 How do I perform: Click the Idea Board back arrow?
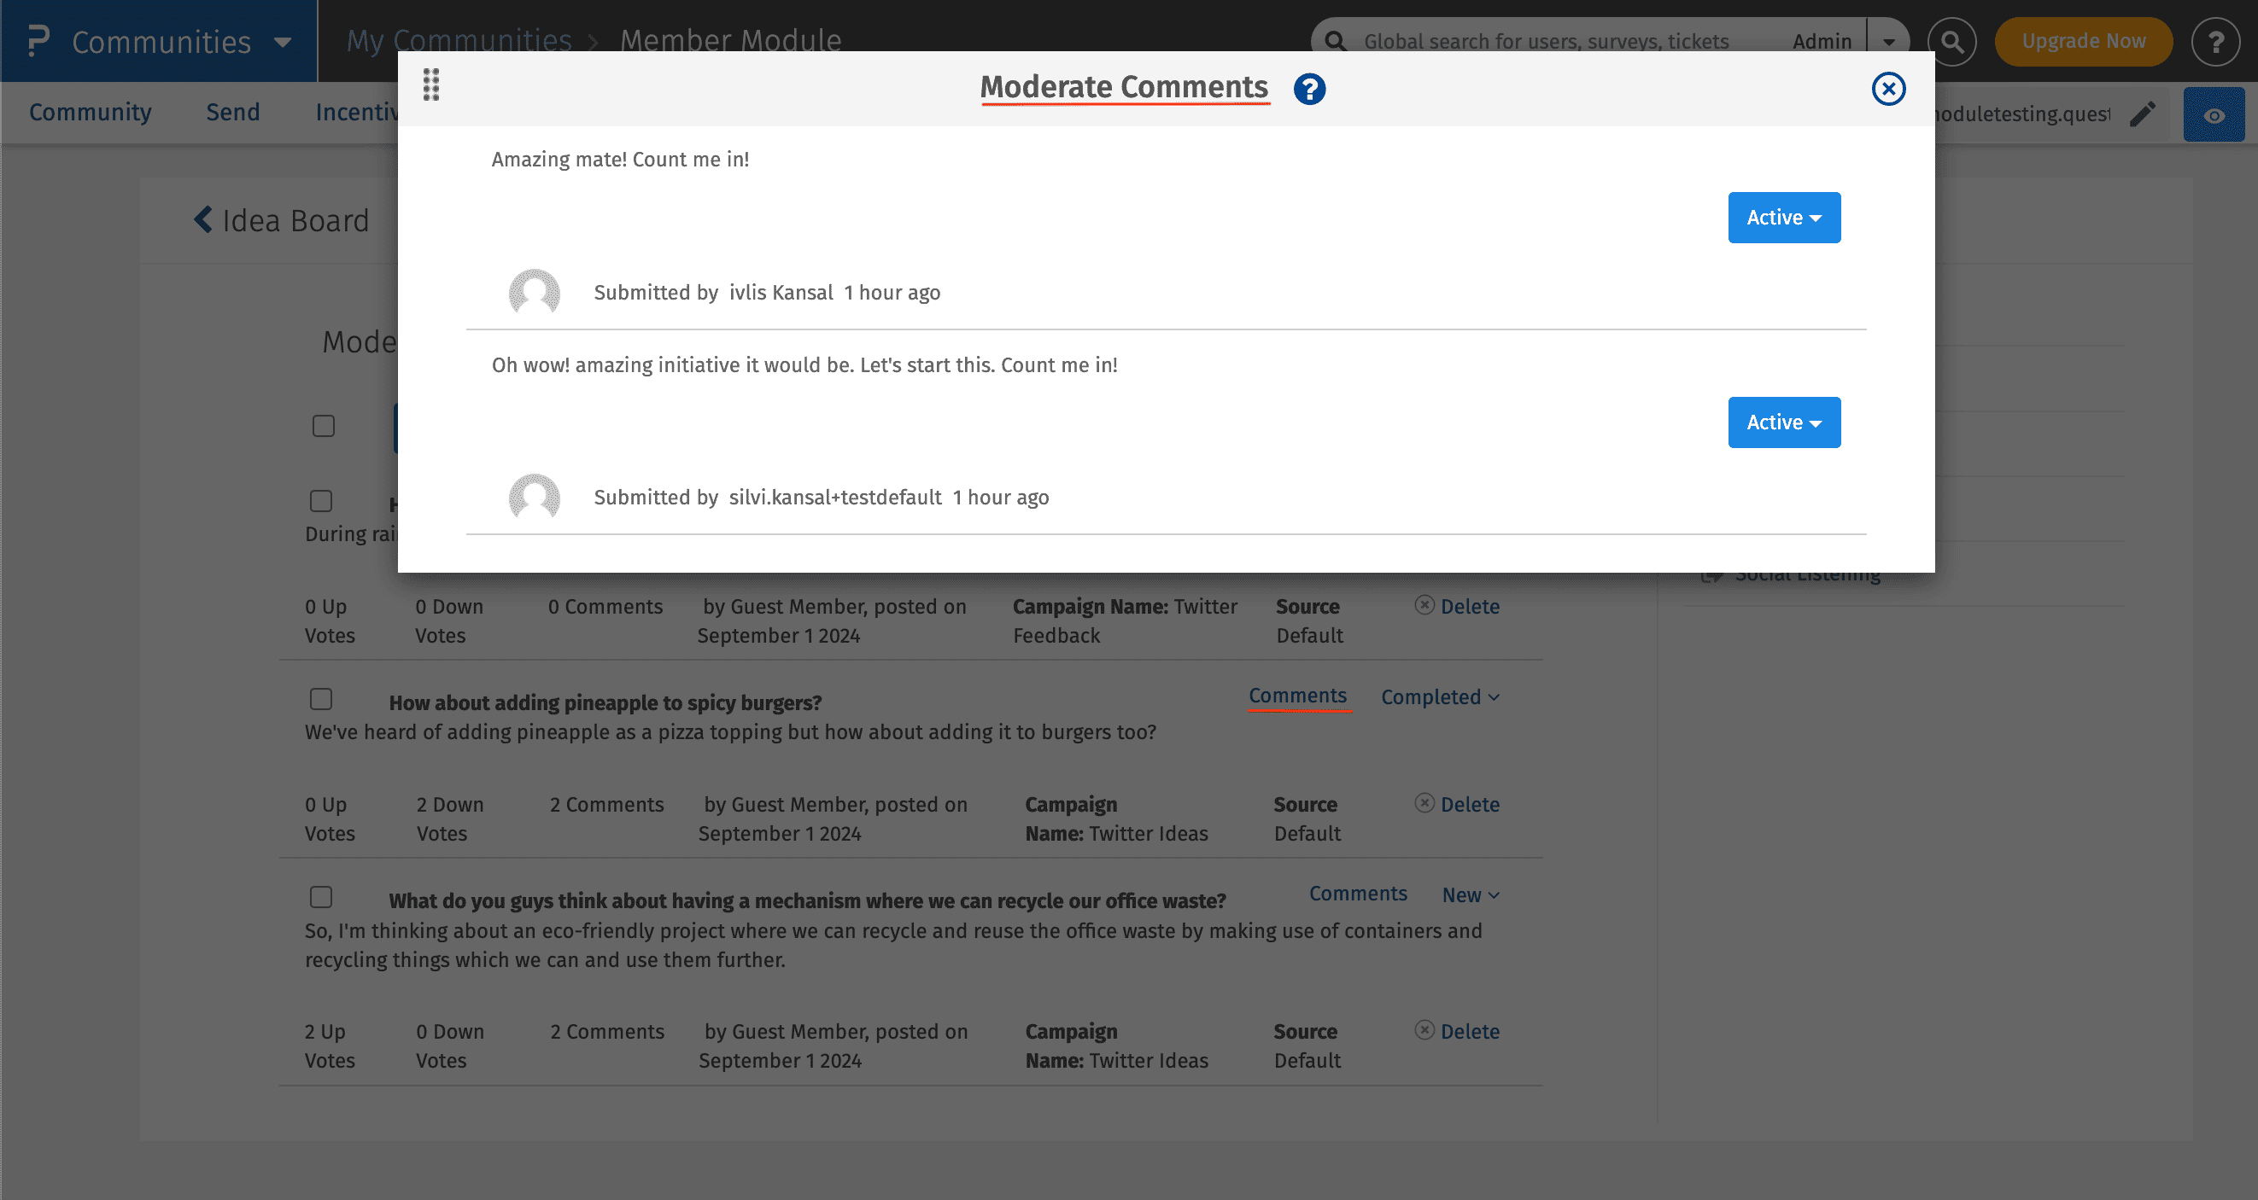203,219
